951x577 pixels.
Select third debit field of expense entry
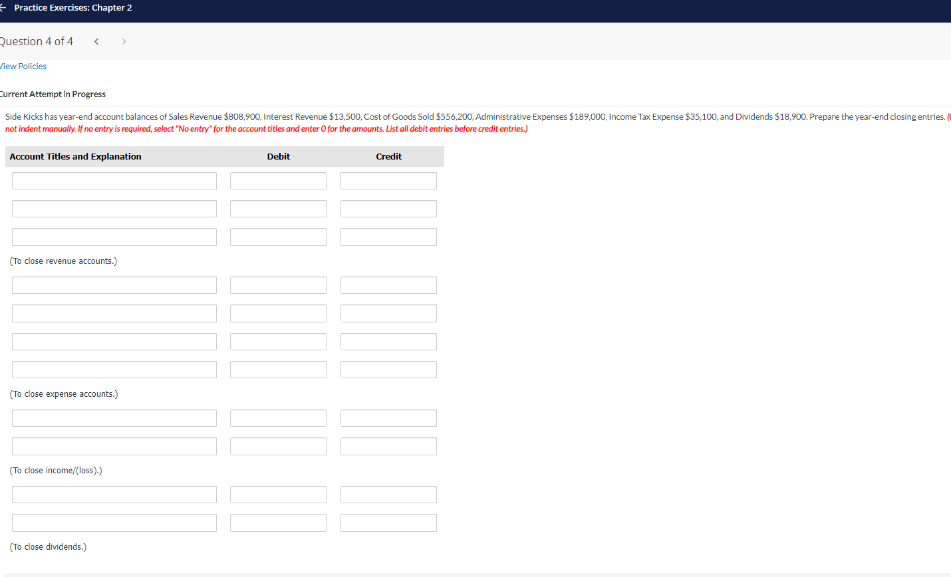point(278,342)
